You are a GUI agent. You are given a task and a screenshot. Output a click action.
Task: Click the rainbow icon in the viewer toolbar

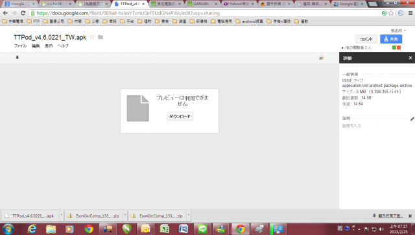[322, 58]
